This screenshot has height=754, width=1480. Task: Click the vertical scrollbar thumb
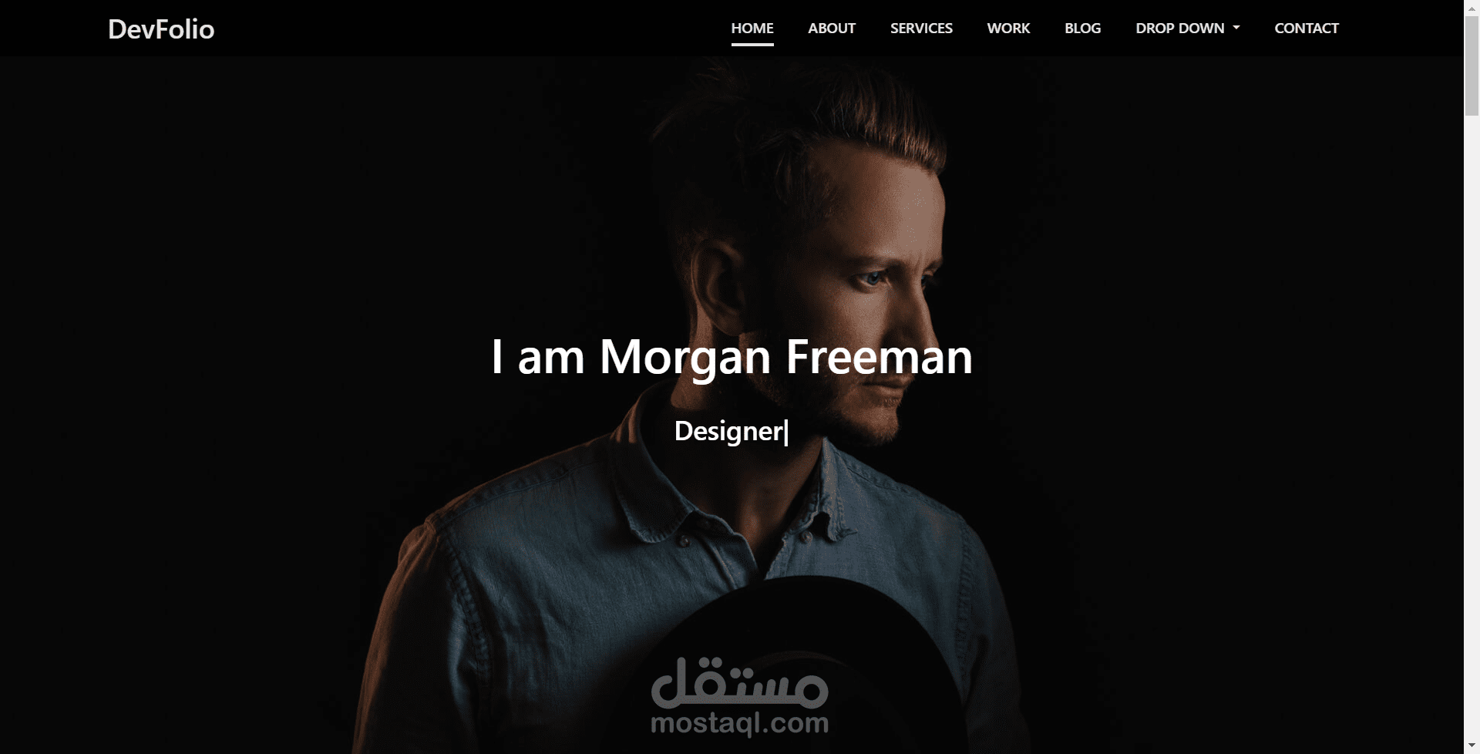pyautogui.click(x=1472, y=64)
